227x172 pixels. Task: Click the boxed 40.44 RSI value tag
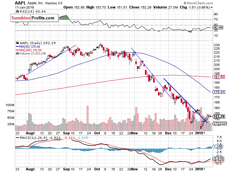point(218,27)
